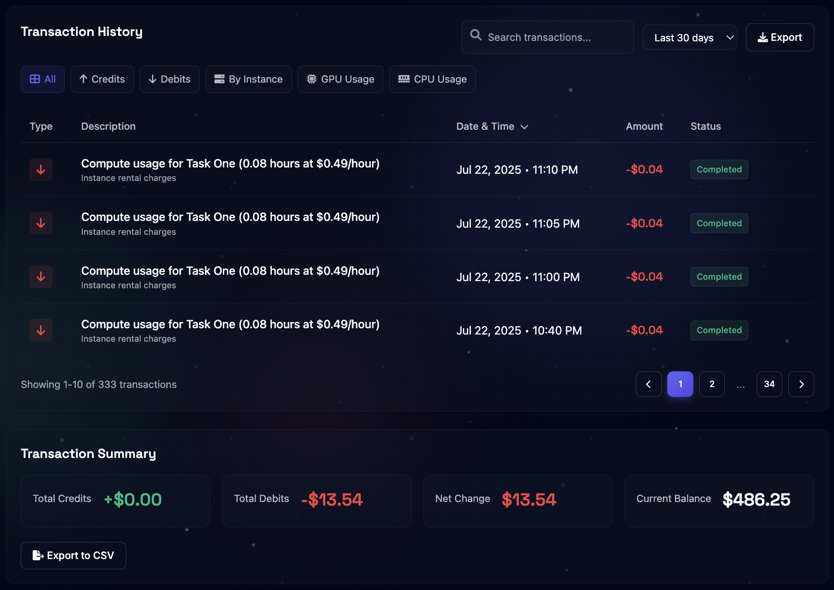Enable the Debits filter
Image resolution: width=834 pixels, height=590 pixels.
(x=169, y=79)
